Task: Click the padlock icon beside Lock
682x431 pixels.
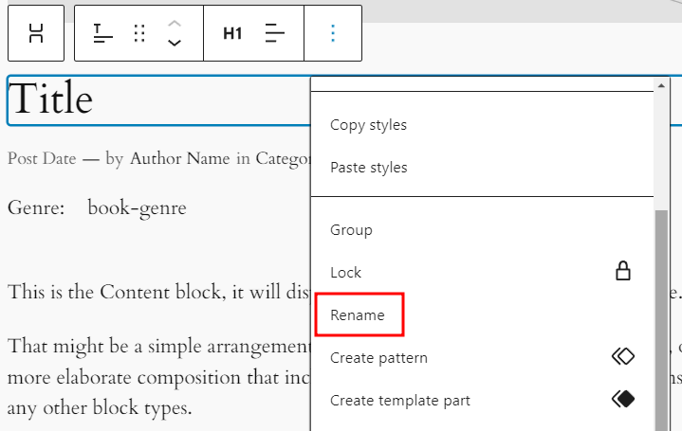Action: tap(623, 272)
